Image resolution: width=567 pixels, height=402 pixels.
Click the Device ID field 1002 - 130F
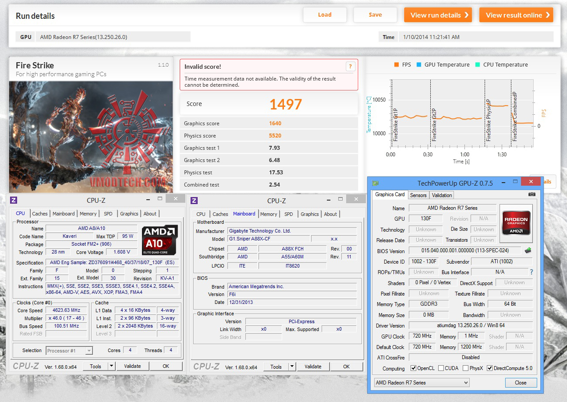(x=424, y=262)
